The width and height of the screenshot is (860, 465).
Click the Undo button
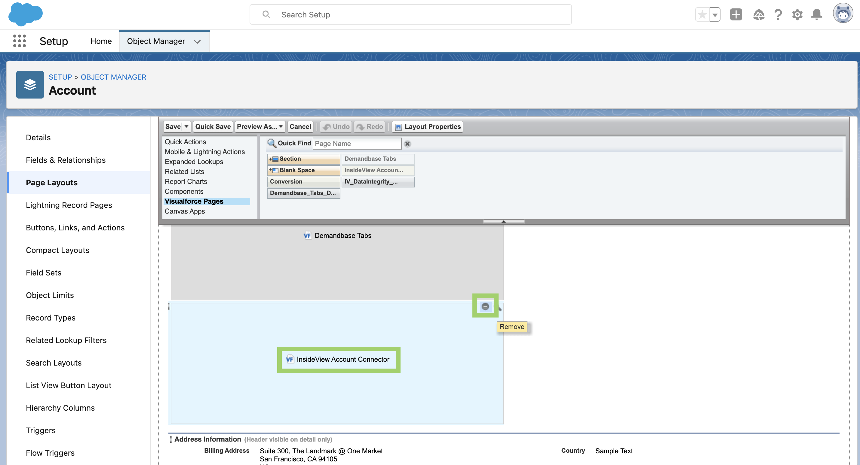click(336, 126)
